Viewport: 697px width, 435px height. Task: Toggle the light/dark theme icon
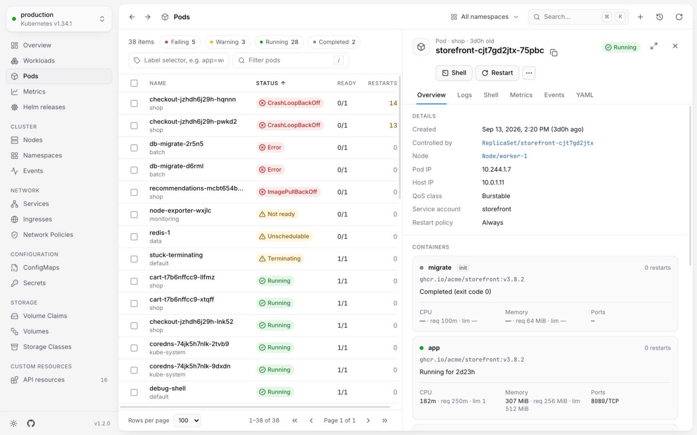pyautogui.click(x=14, y=423)
